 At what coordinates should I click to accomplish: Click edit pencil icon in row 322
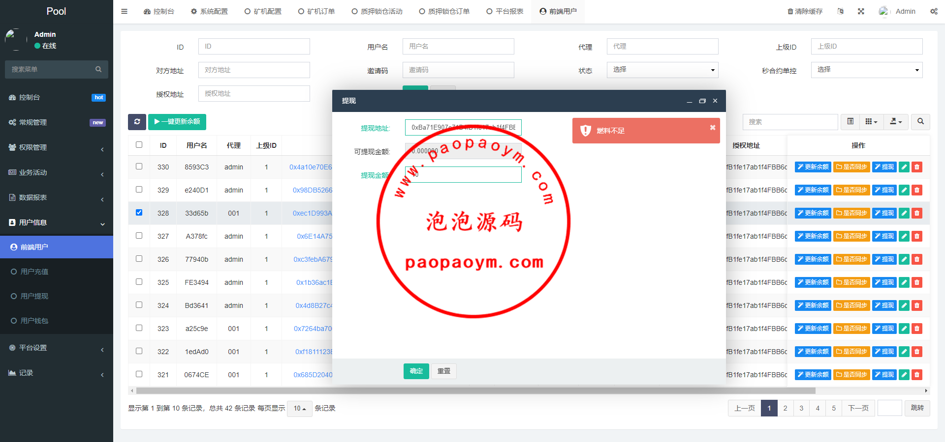pos(904,352)
